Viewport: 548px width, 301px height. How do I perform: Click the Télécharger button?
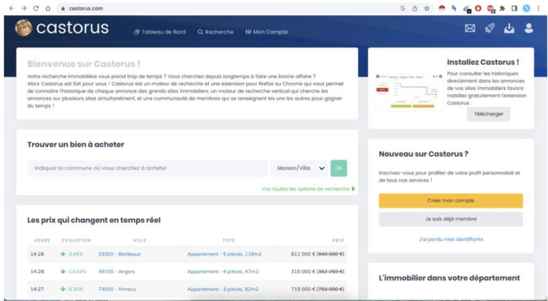[x=489, y=114]
